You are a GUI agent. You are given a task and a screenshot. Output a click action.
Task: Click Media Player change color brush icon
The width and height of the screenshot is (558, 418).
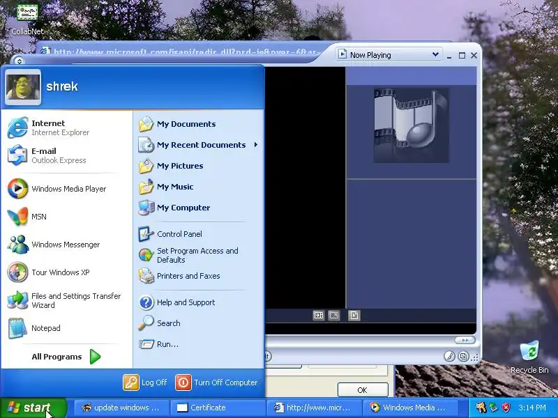(x=449, y=356)
